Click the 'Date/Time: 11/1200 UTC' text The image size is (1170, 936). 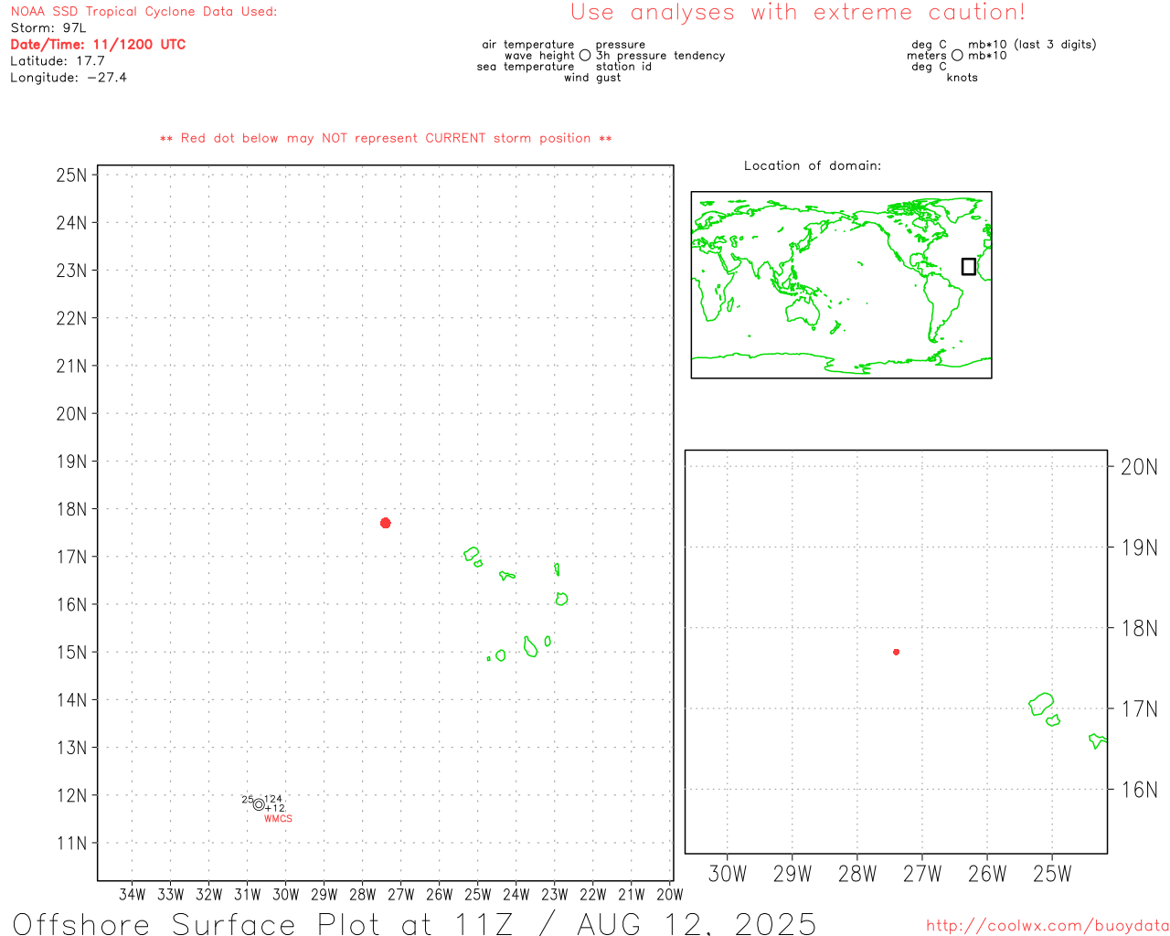pos(98,45)
